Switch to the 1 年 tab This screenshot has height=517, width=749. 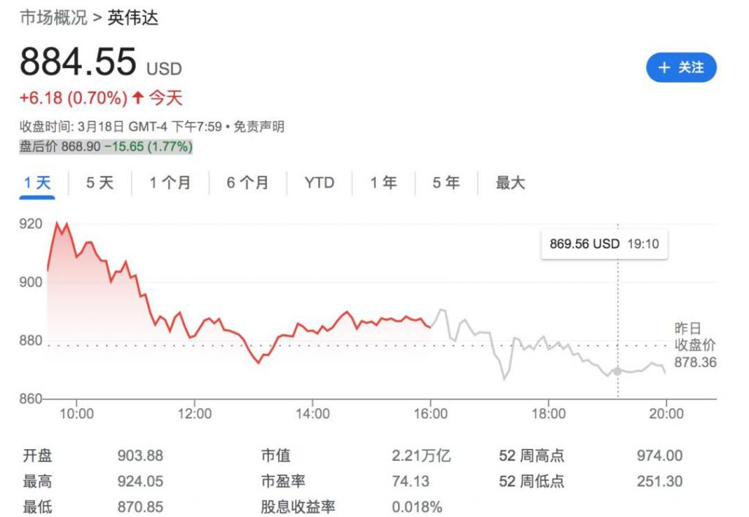pyautogui.click(x=383, y=183)
